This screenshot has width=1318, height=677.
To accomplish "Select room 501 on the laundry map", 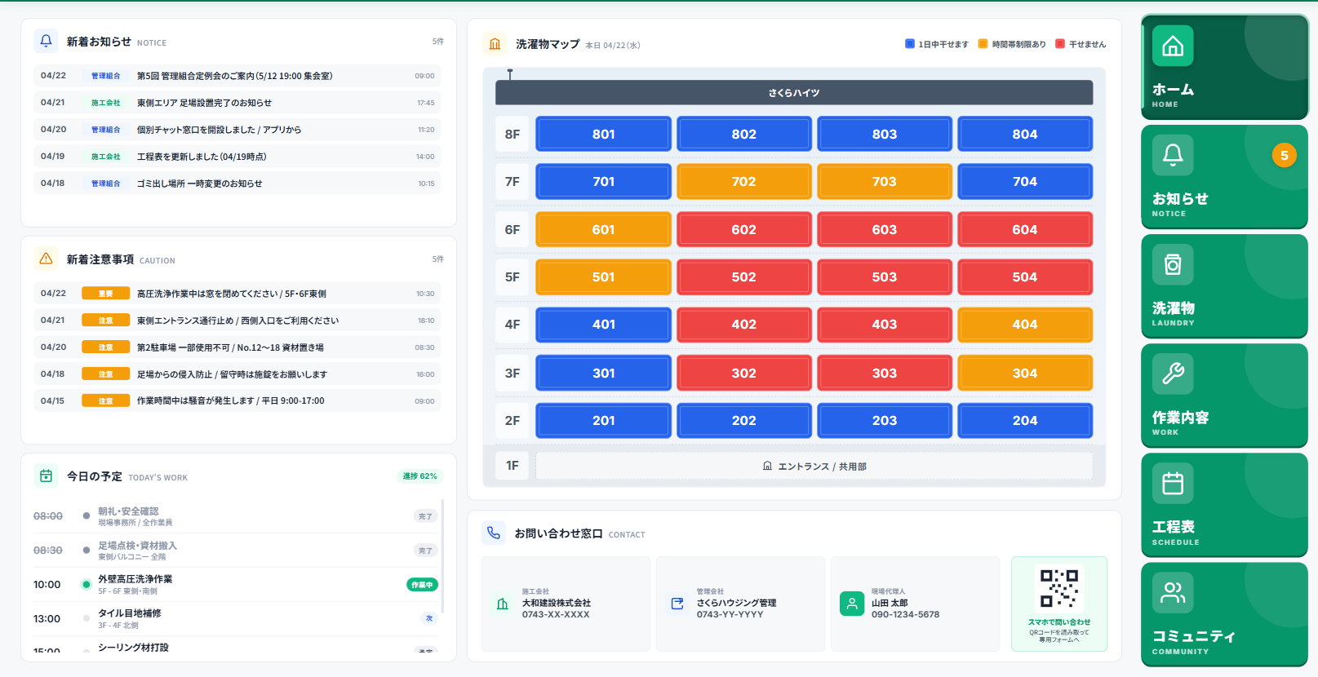I will [603, 277].
